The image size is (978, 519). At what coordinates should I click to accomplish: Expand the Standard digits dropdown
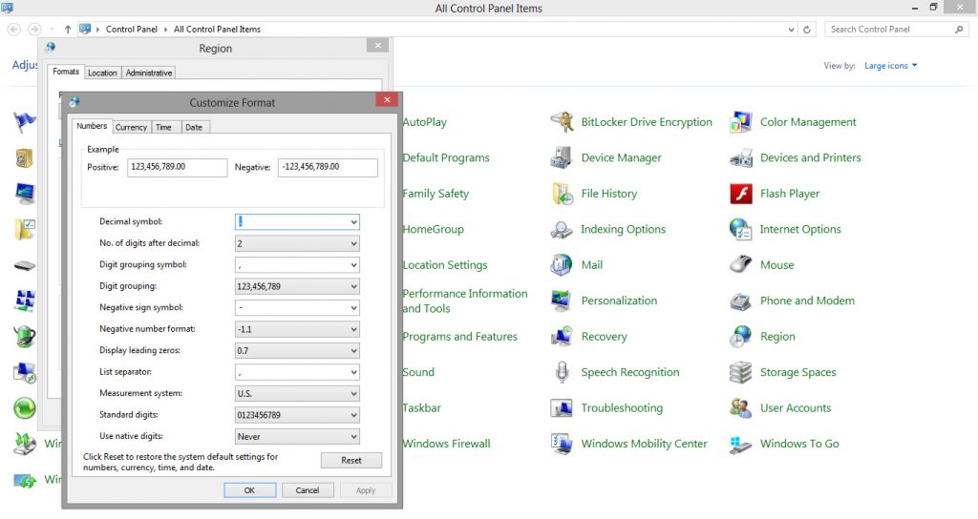(x=353, y=415)
